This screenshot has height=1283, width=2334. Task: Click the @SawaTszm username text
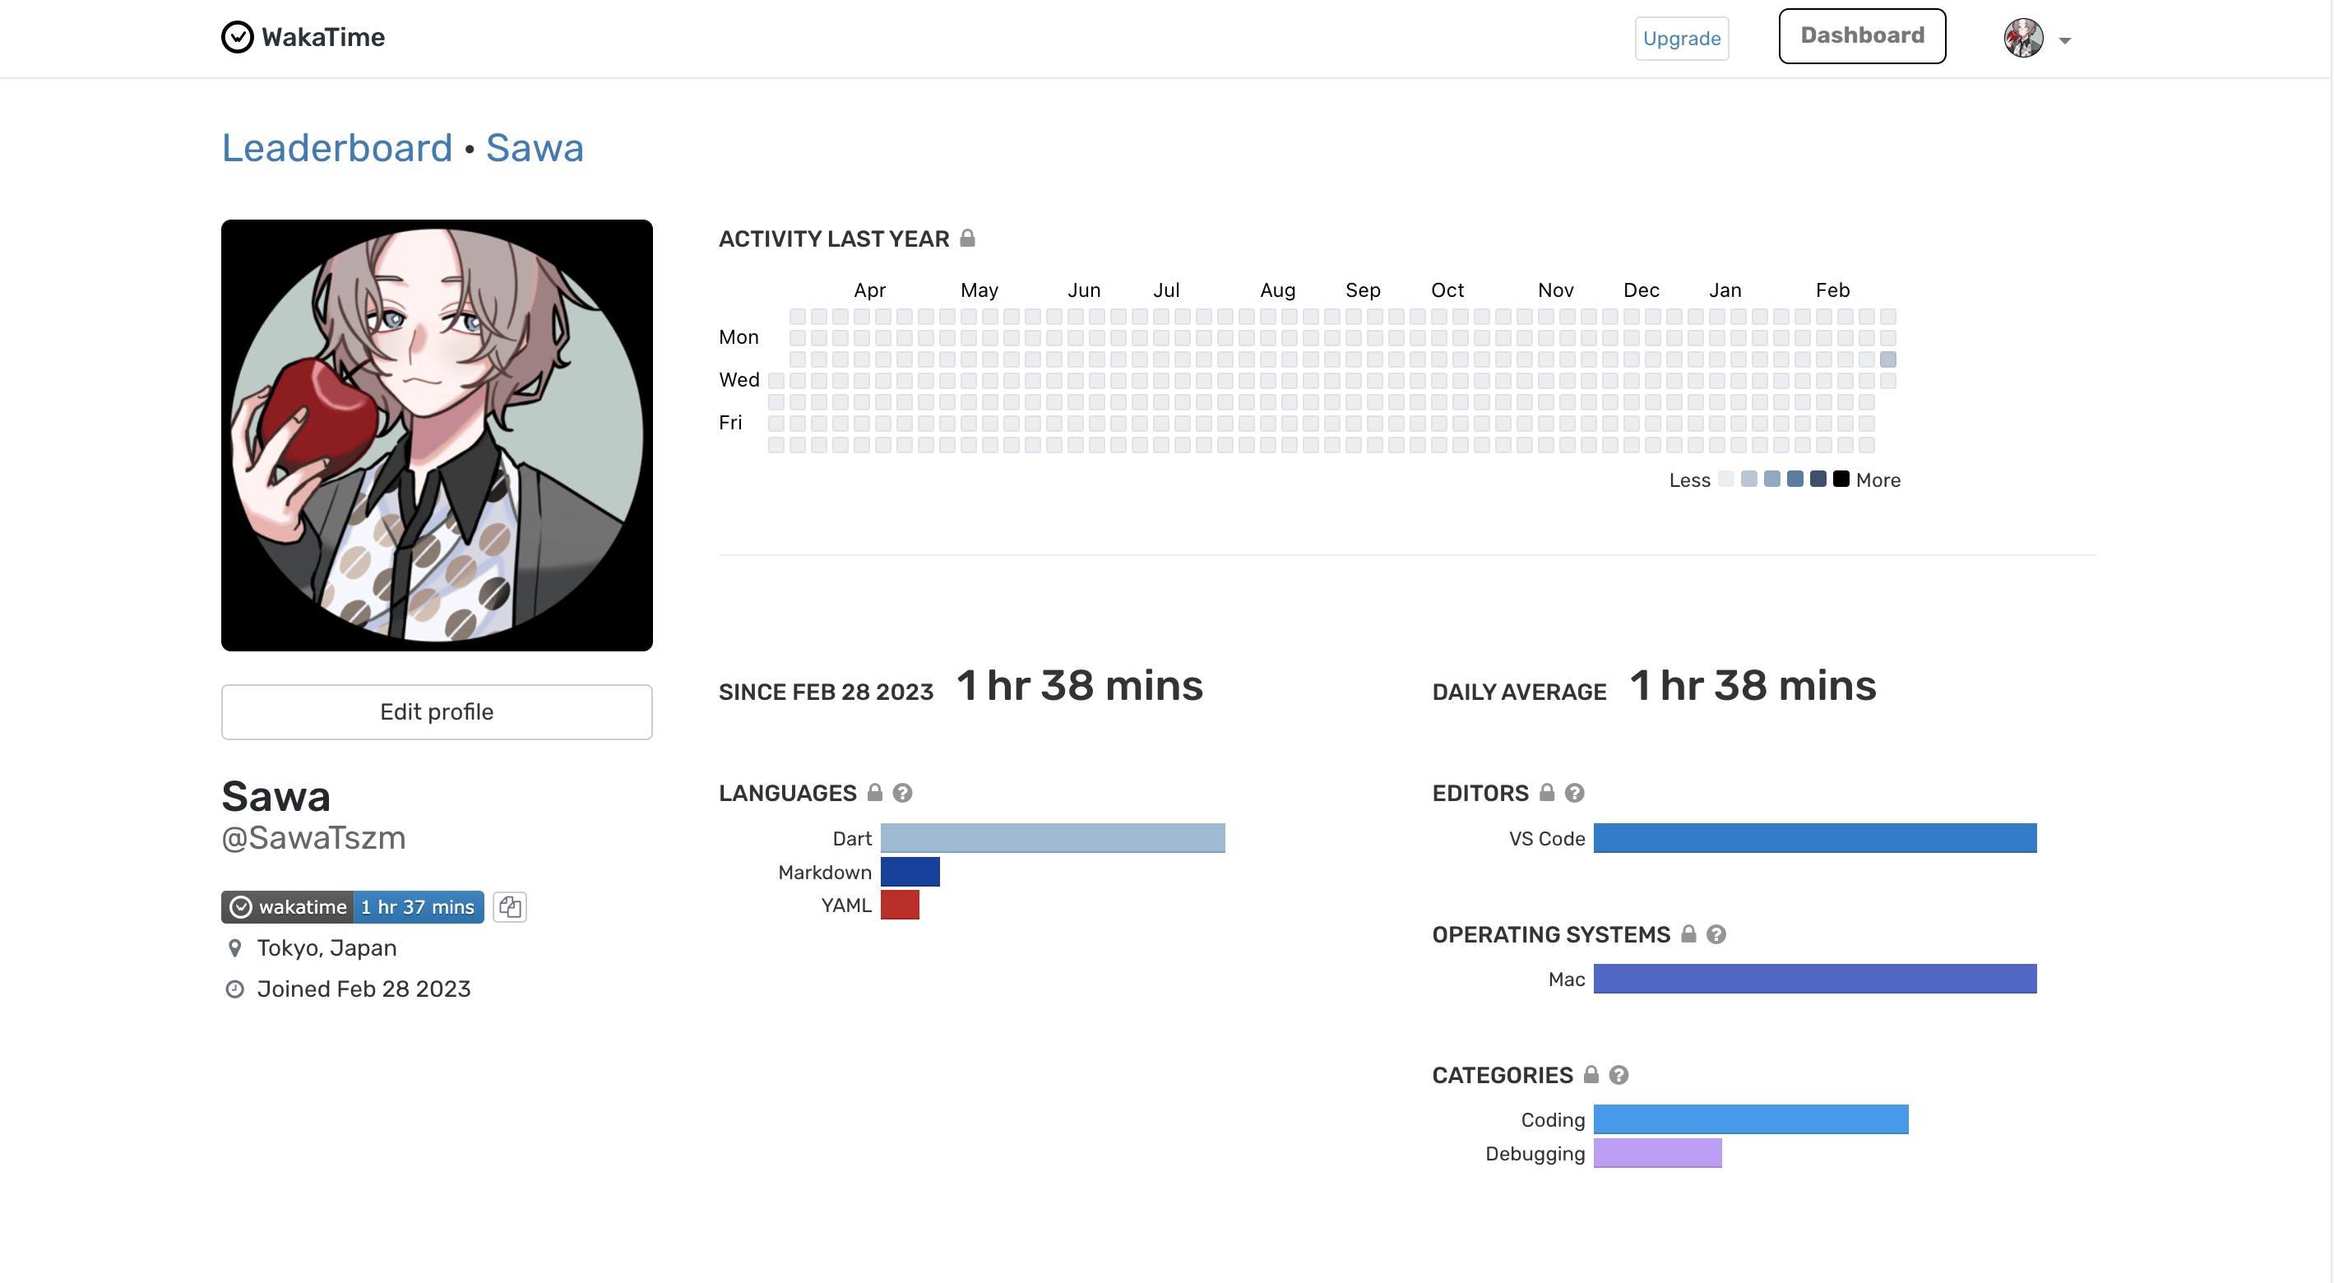pyautogui.click(x=313, y=838)
